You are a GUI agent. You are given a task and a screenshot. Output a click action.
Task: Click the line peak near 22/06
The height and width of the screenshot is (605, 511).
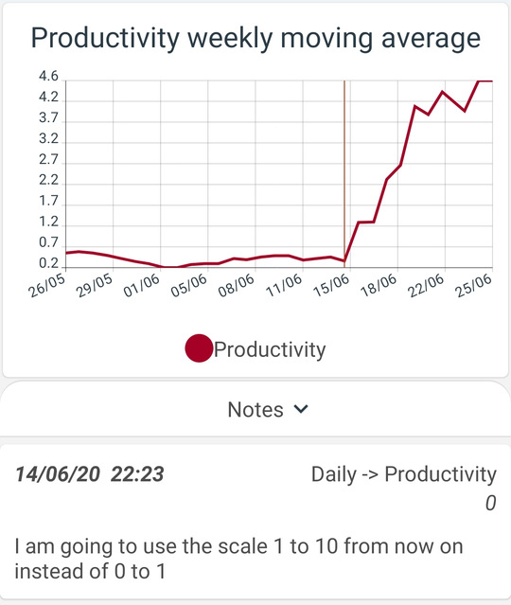tap(443, 92)
